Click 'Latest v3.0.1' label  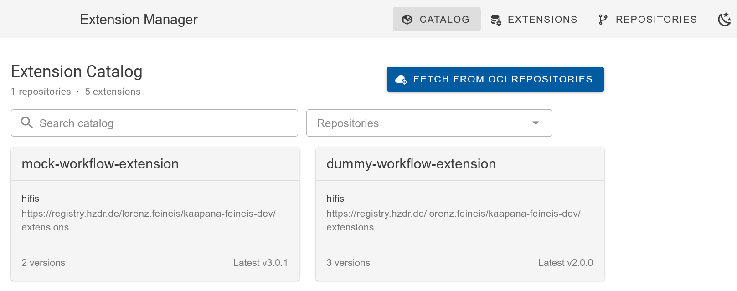click(x=261, y=263)
